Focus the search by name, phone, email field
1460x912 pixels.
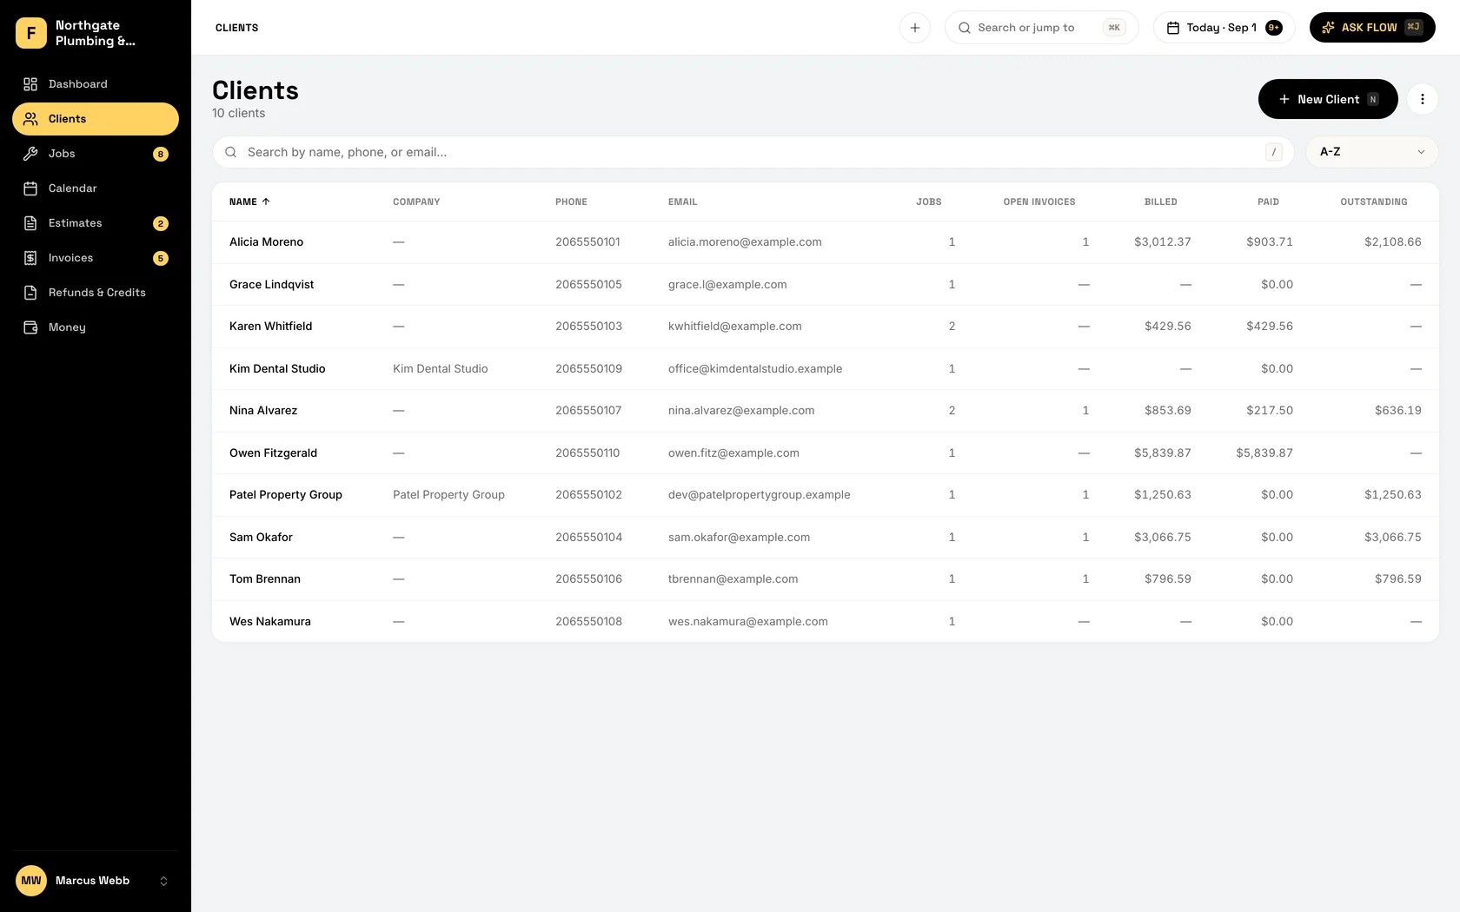click(x=753, y=152)
